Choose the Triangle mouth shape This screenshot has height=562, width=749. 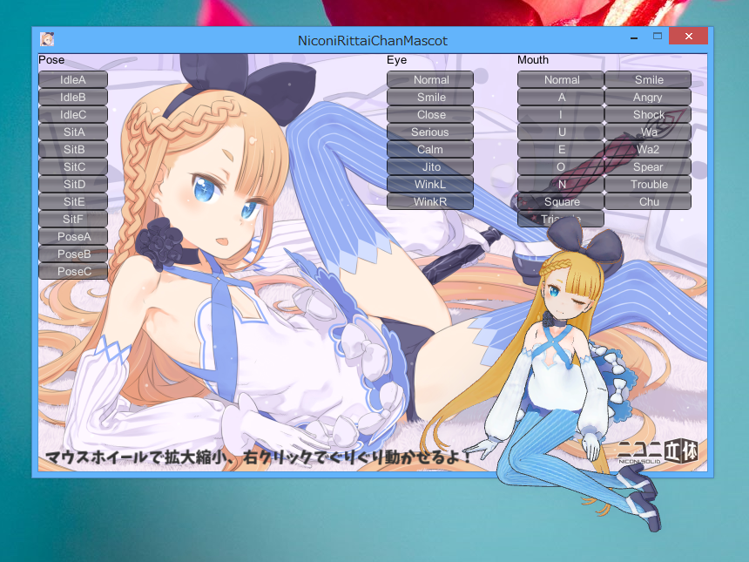pyautogui.click(x=560, y=219)
